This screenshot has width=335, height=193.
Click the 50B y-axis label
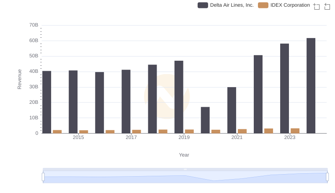(34, 56)
